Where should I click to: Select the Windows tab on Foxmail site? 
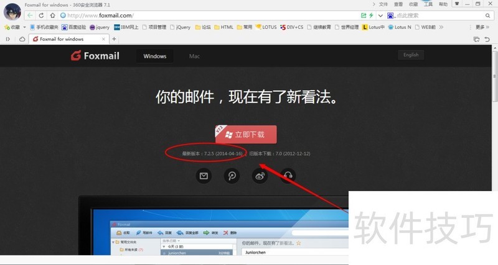pyautogui.click(x=154, y=56)
